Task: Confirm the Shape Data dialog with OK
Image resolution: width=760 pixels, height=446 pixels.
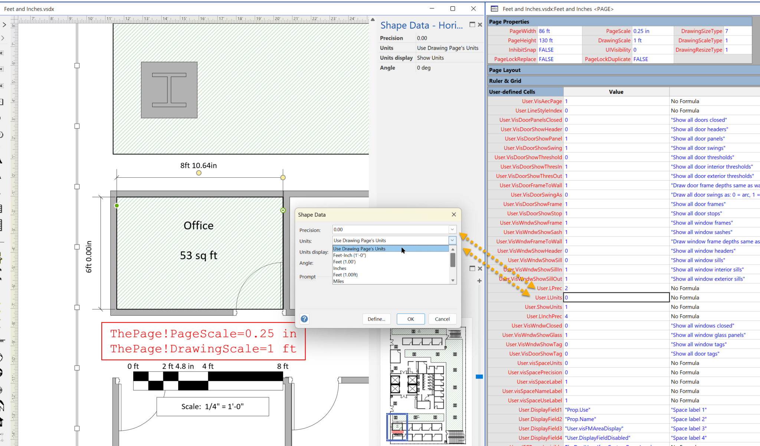Action: coord(410,319)
